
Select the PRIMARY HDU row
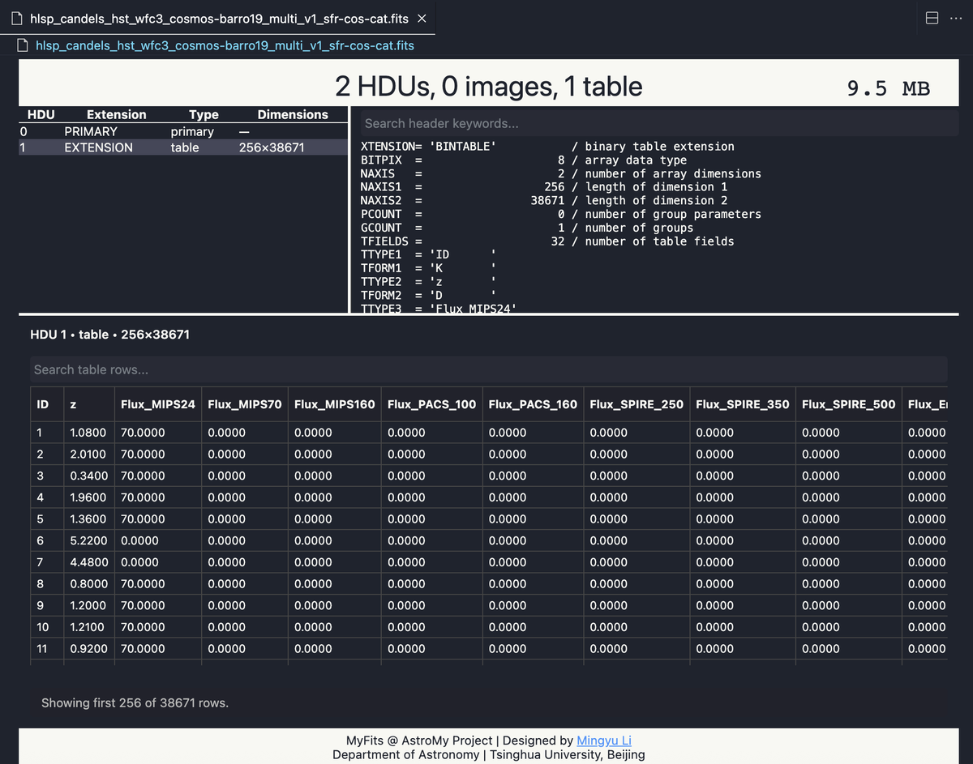point(183,131)
